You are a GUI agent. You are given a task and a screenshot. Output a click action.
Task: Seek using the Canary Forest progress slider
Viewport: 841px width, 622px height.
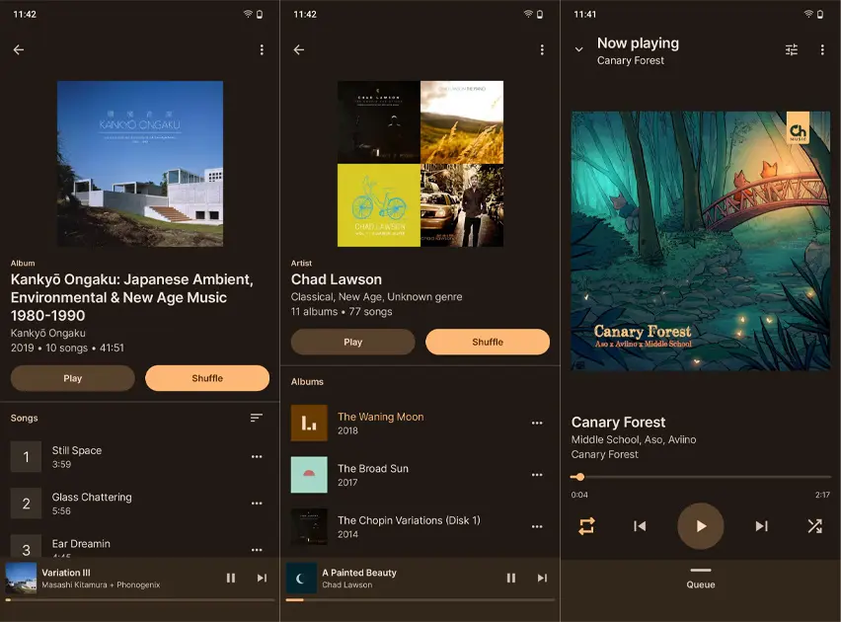(701, 477)
